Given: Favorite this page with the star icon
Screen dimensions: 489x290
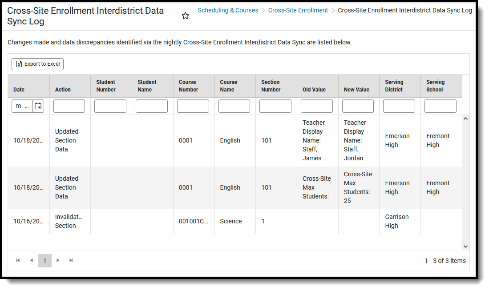Looking at the screenshot, I should coord(186,16).
